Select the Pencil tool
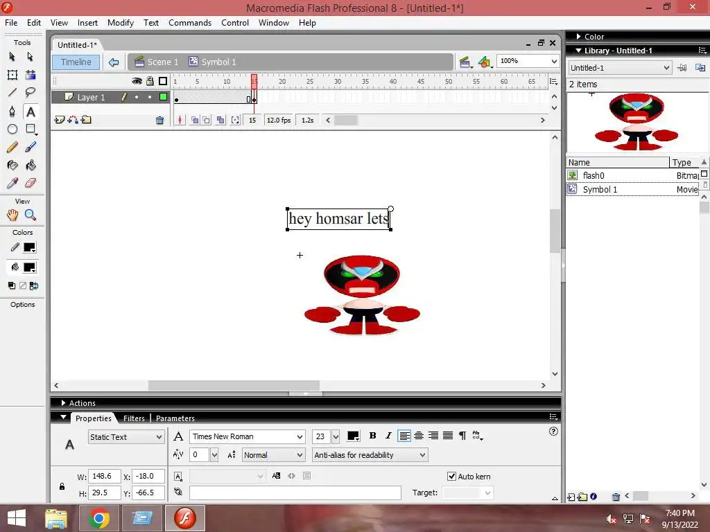Viewport: 710px width, 532px height. (12, 147)
